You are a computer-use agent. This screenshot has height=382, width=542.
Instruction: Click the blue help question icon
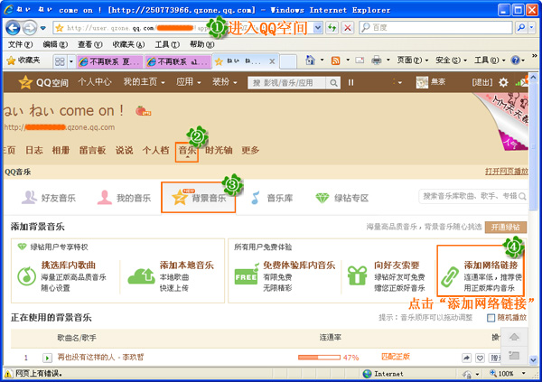516,61
